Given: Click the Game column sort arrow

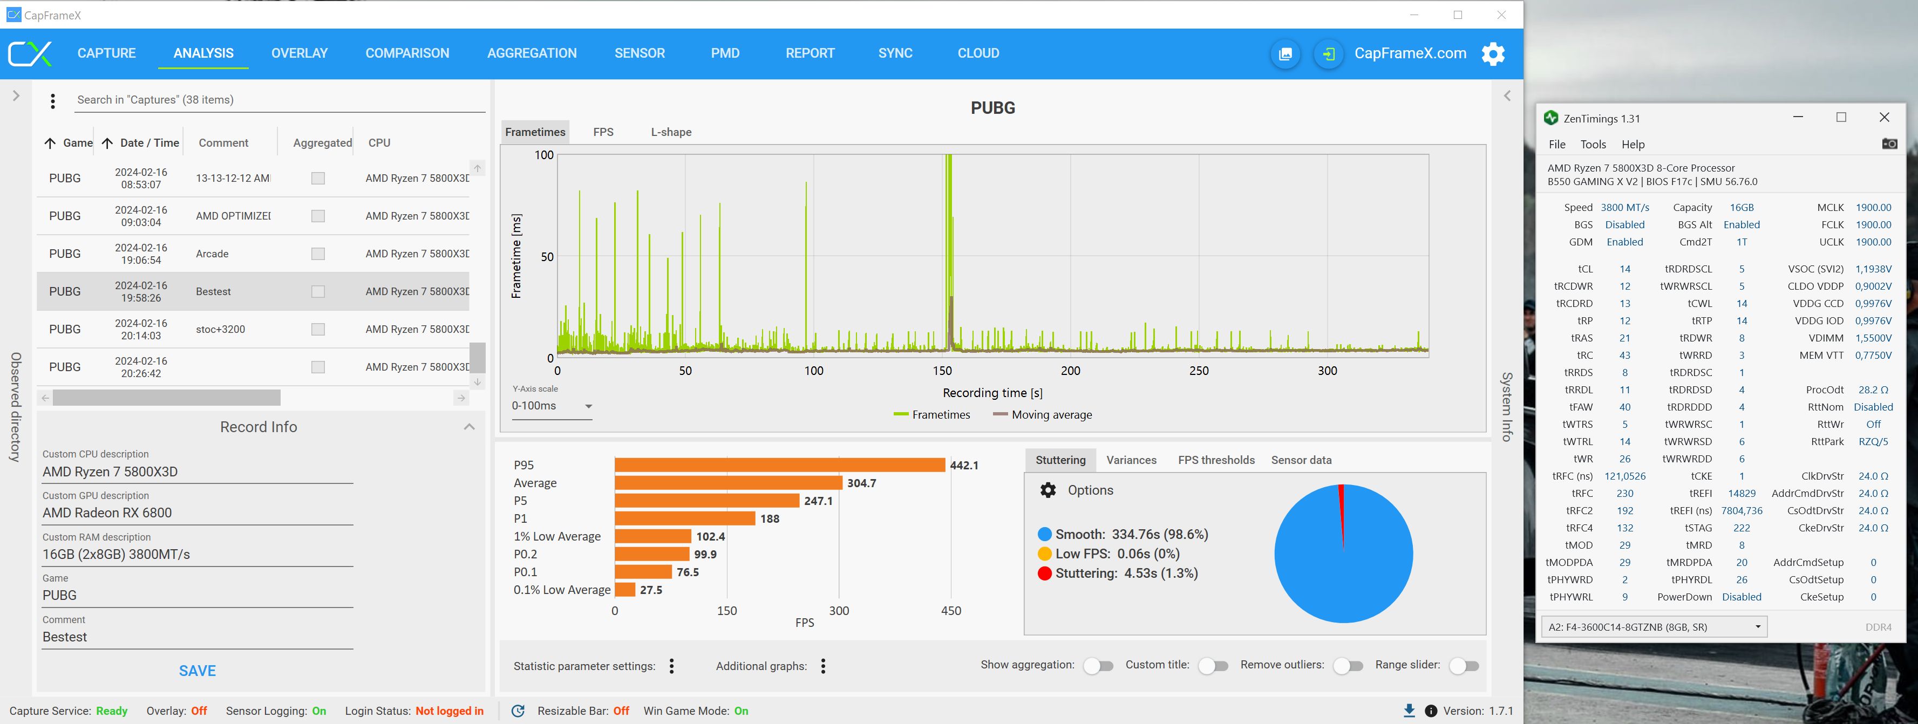Looking at the screenshot, I should tap(50, 143).
